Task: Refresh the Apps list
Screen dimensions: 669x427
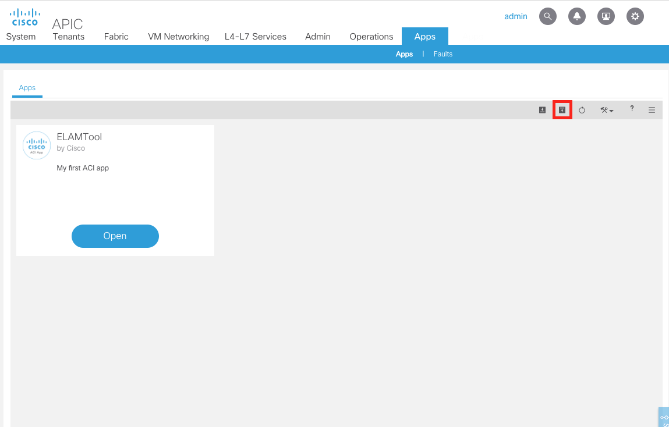Action: click(x=582, y=110)
